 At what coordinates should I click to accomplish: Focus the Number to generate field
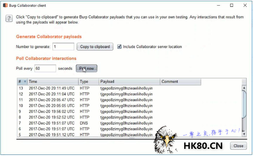click(x=63, y=46)
